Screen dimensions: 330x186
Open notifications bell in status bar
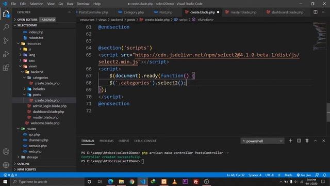point(325,175)
